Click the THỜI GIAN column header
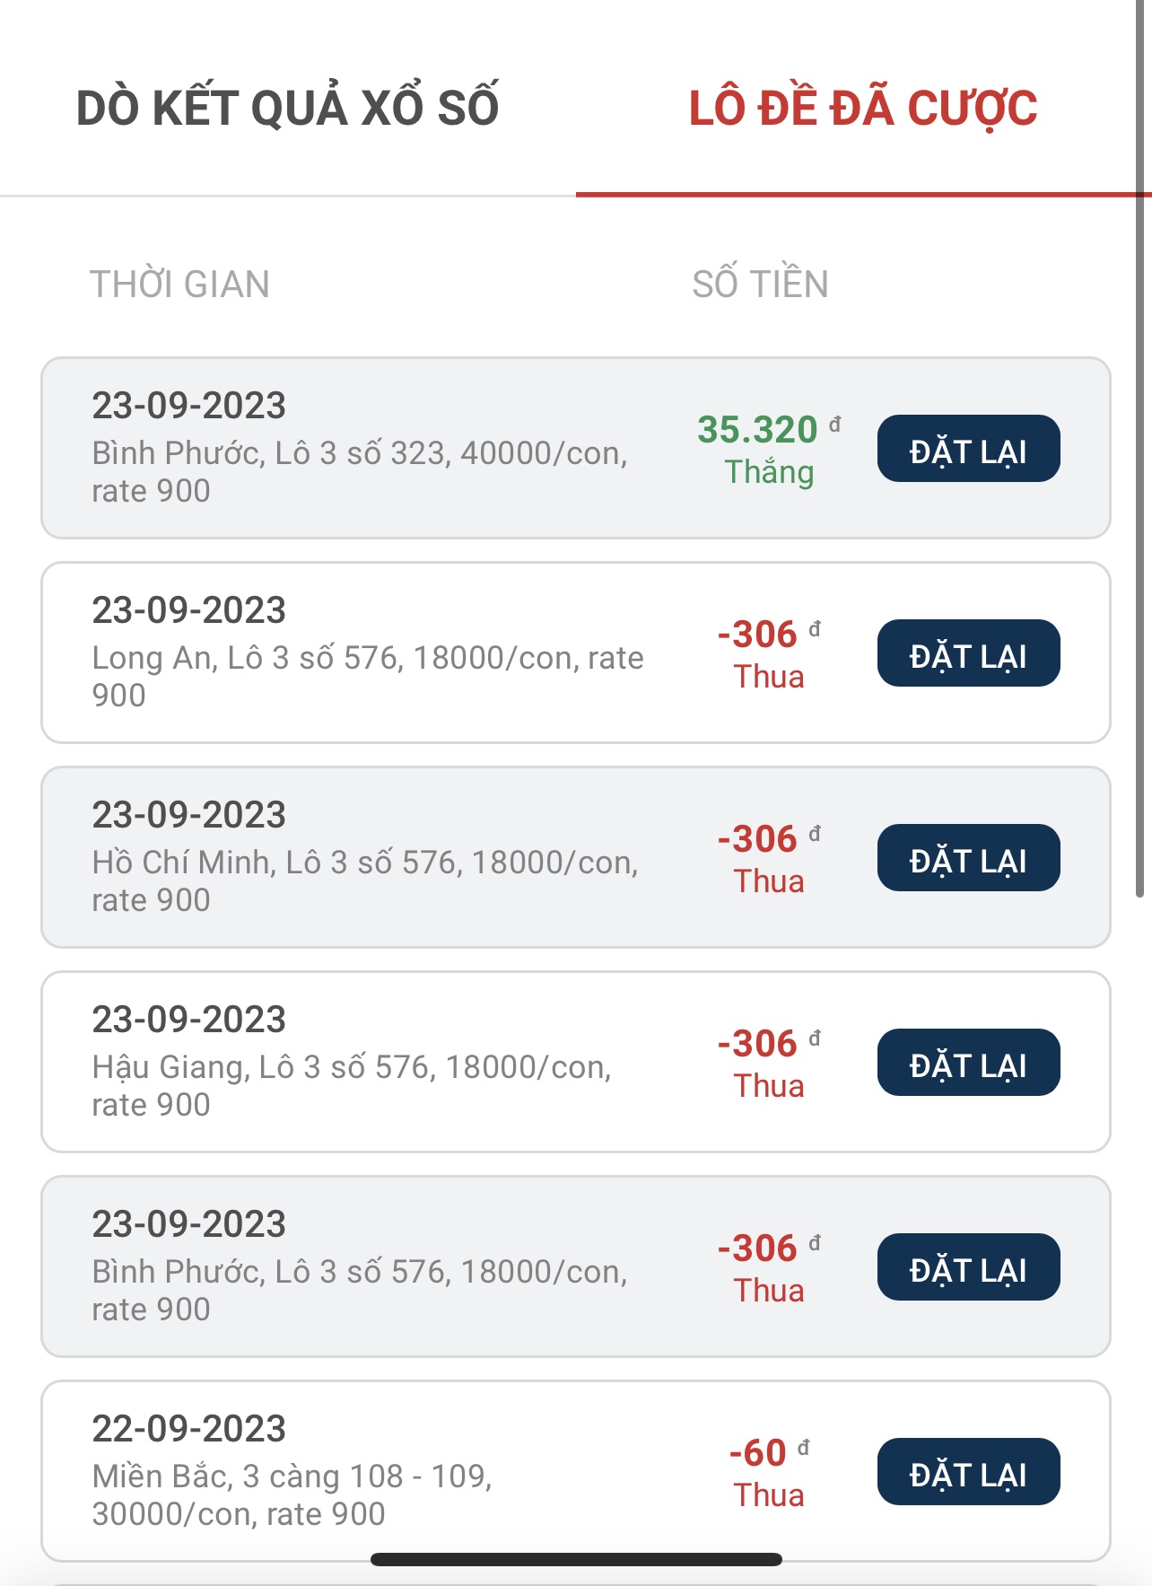Viewport: 1152px width, 1586px height. click(179, 285)
